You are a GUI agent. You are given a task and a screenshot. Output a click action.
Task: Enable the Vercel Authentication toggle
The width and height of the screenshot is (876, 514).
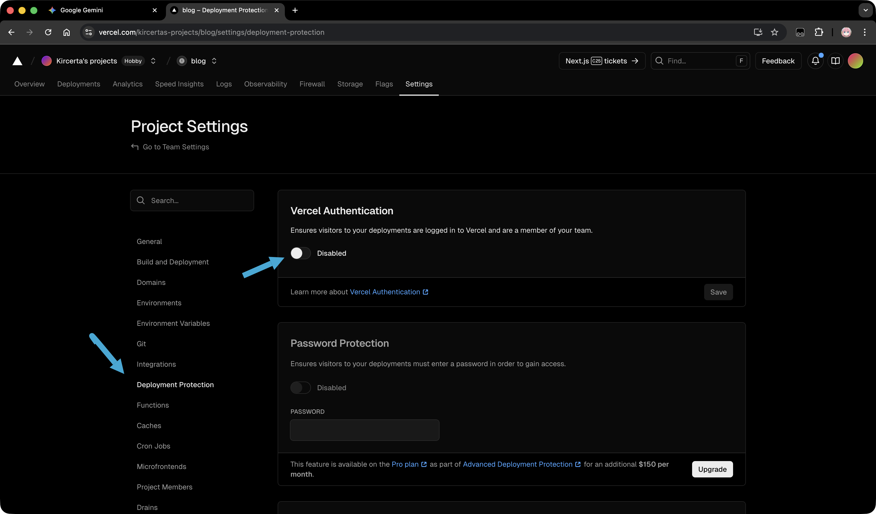(300, 253)
